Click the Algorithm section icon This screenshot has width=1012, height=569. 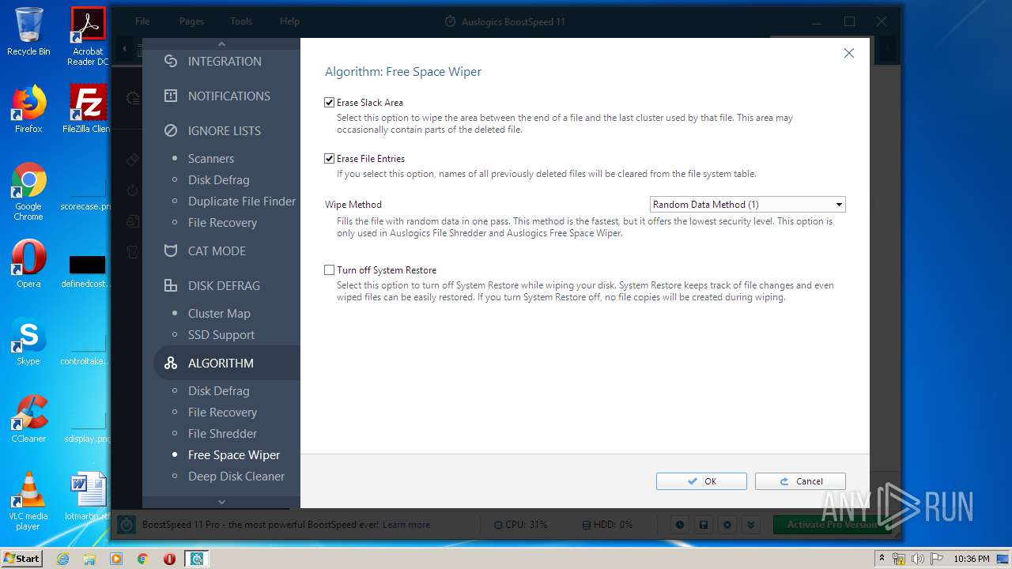coord(170,363)
